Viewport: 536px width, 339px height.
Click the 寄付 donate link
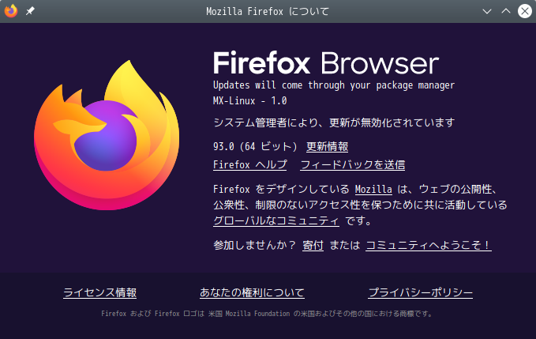click(x=313, y=245)
